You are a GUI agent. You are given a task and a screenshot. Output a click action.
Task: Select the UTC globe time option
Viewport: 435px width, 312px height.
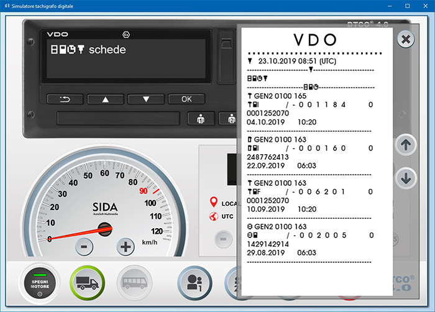click(x=215, y=217)
